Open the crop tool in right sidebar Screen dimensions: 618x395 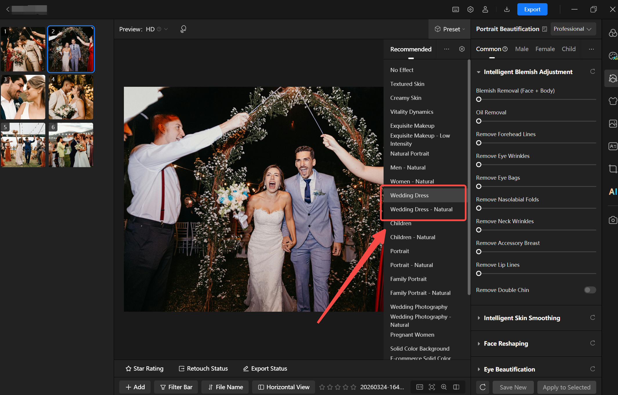612,169
